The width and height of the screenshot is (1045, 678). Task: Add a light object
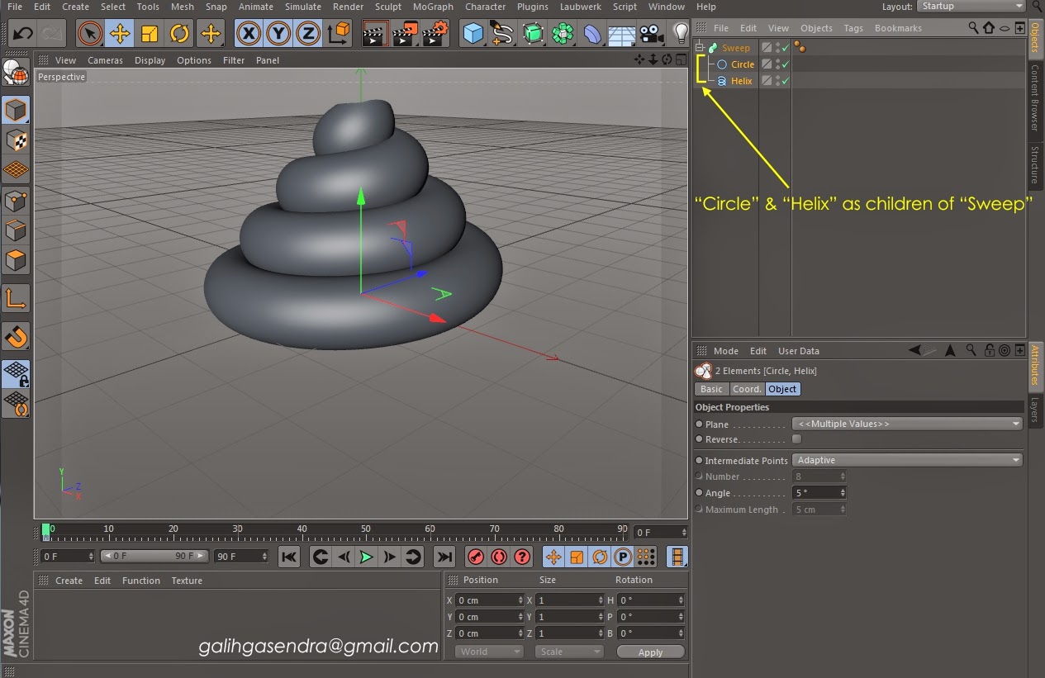(x=681, y=33)
